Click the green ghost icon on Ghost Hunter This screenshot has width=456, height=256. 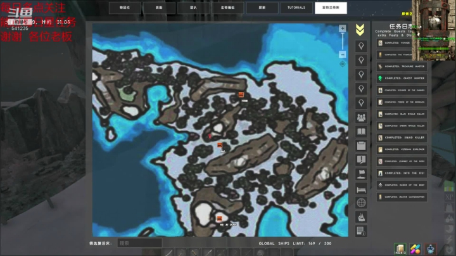click(380, 78)
